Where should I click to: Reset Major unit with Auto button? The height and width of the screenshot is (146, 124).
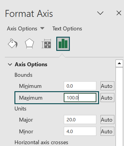click(107, 120)
